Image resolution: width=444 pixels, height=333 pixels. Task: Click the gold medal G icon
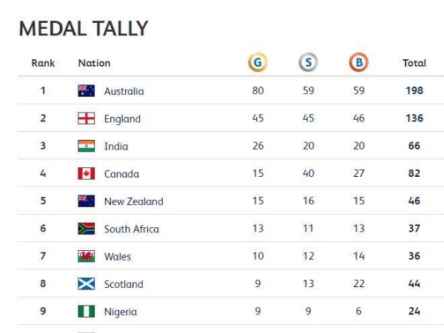[258, 62]
